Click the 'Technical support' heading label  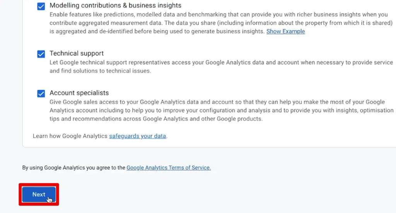coord(77,53)
